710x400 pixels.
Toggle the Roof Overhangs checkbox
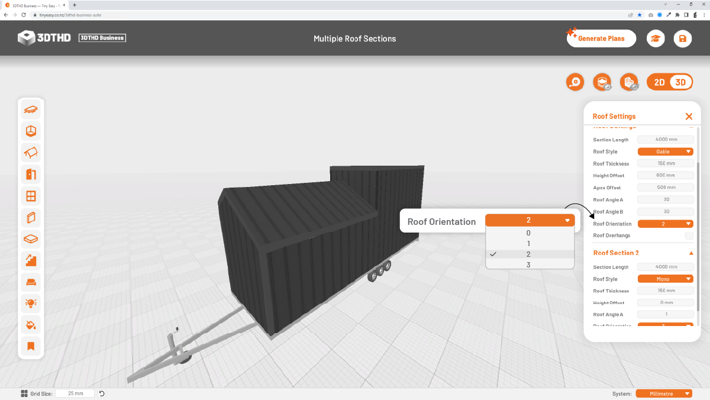pos(689,236)
